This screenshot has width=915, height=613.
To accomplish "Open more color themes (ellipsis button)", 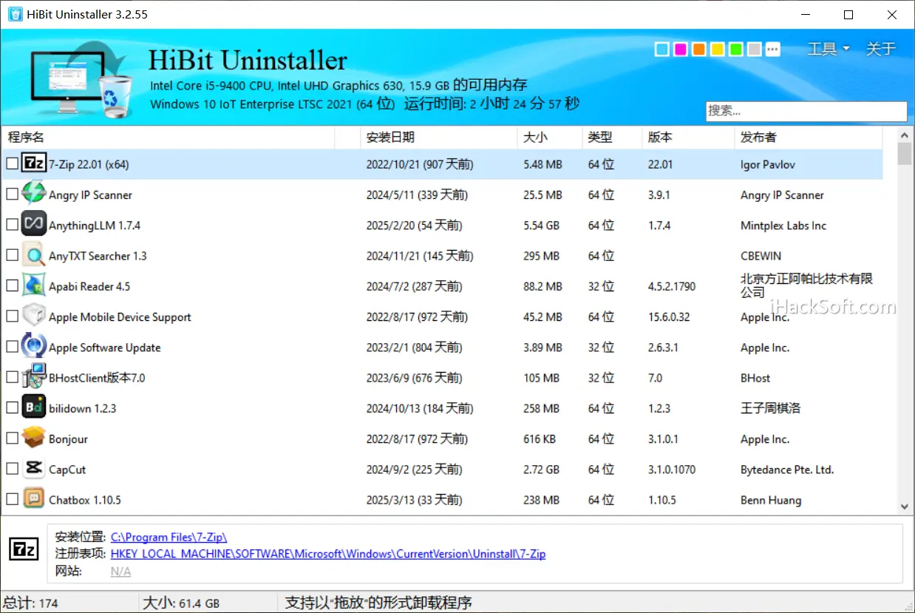I will pyautogui.click(x=773, y=50).
